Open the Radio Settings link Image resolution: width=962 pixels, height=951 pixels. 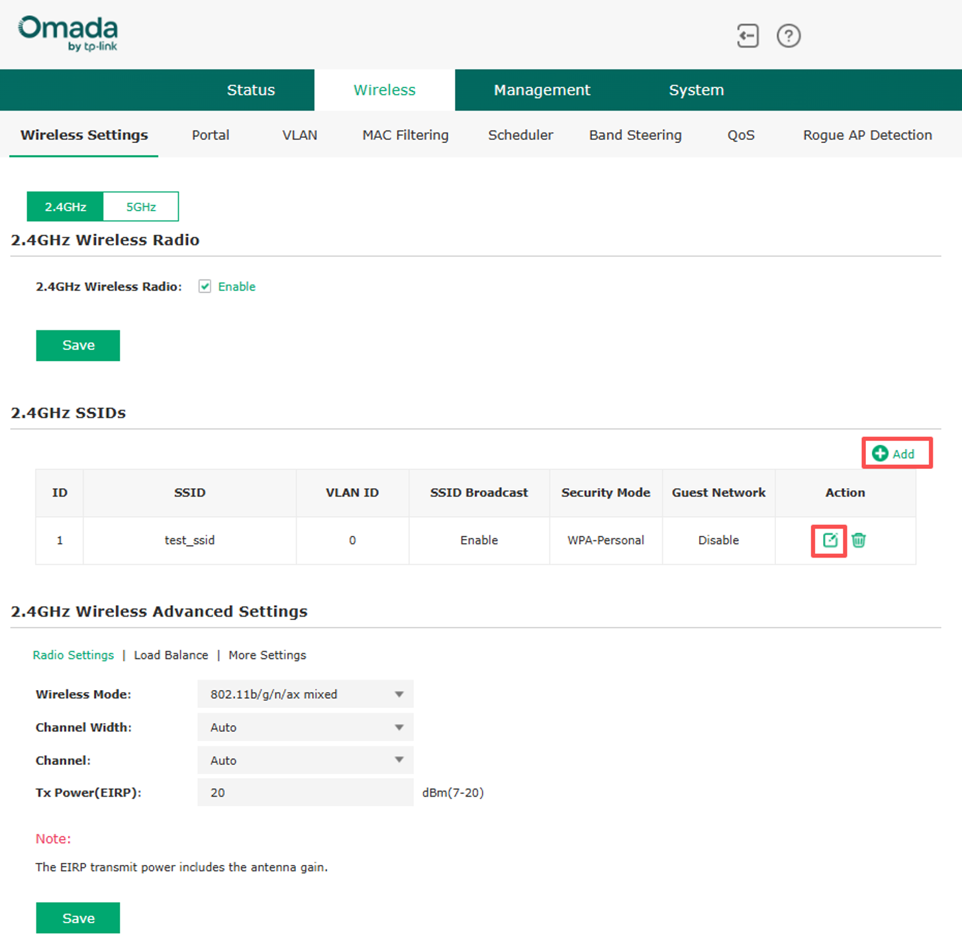(x=73, y=655)
